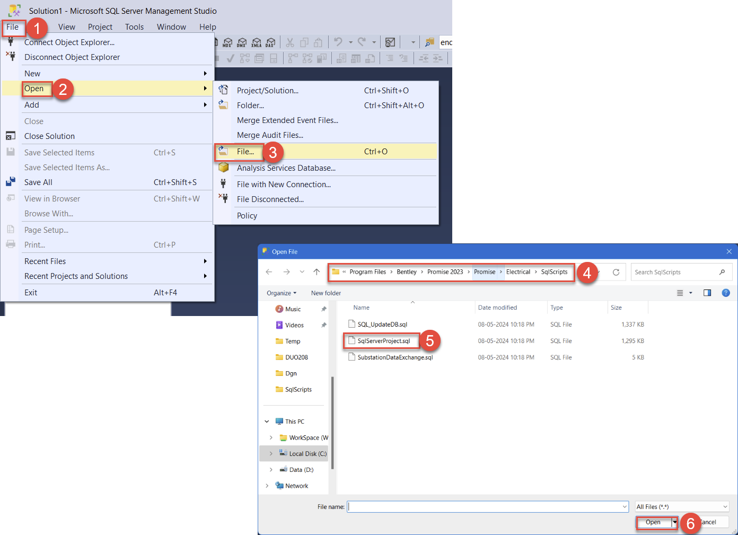Click the Results to File toolbar icon
The height and width of the screenshot is (535, 738).
370,58
